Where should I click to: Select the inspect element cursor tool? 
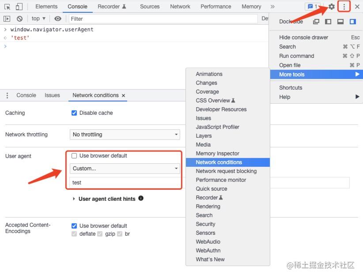pyautogui.click(x=8, y=6)
